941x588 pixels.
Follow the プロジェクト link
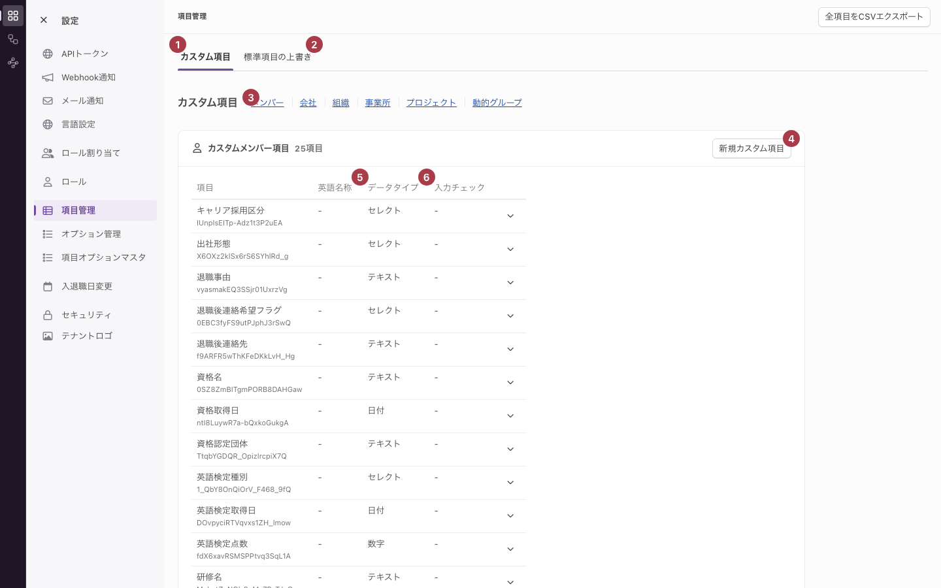[431, 103]
